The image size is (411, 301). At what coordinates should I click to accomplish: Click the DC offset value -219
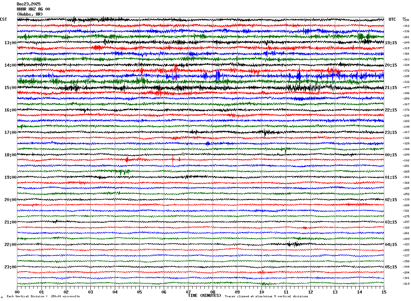(x=406, y=284)
